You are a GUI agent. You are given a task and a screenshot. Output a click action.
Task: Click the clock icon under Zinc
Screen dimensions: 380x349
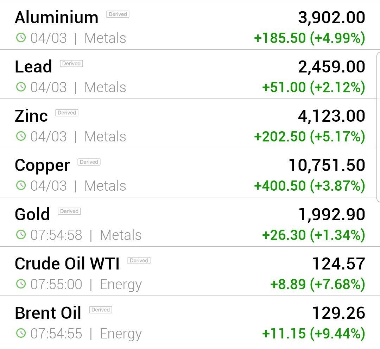(x=21, y=136)
